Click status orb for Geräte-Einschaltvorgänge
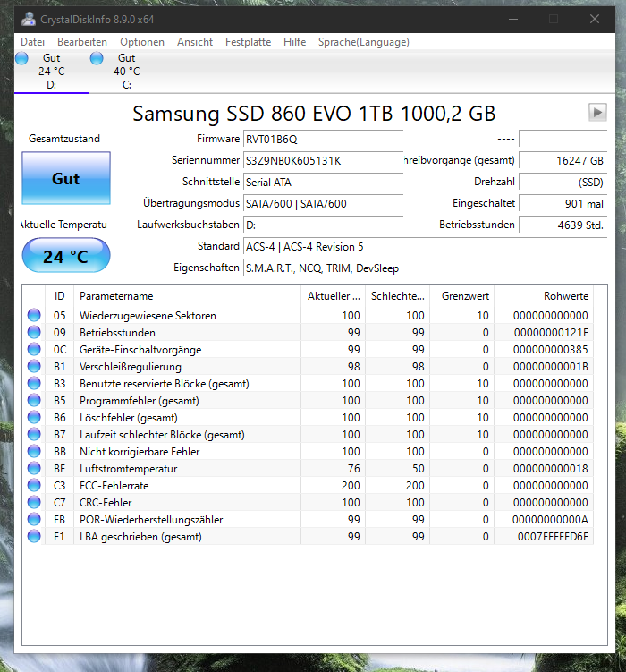 pos(34,349)
